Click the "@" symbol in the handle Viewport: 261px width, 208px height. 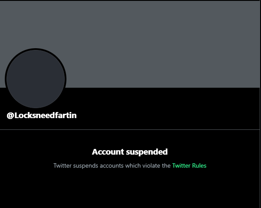[x=10, y=116]
